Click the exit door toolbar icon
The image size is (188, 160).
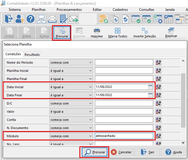[x=9, y=19]
